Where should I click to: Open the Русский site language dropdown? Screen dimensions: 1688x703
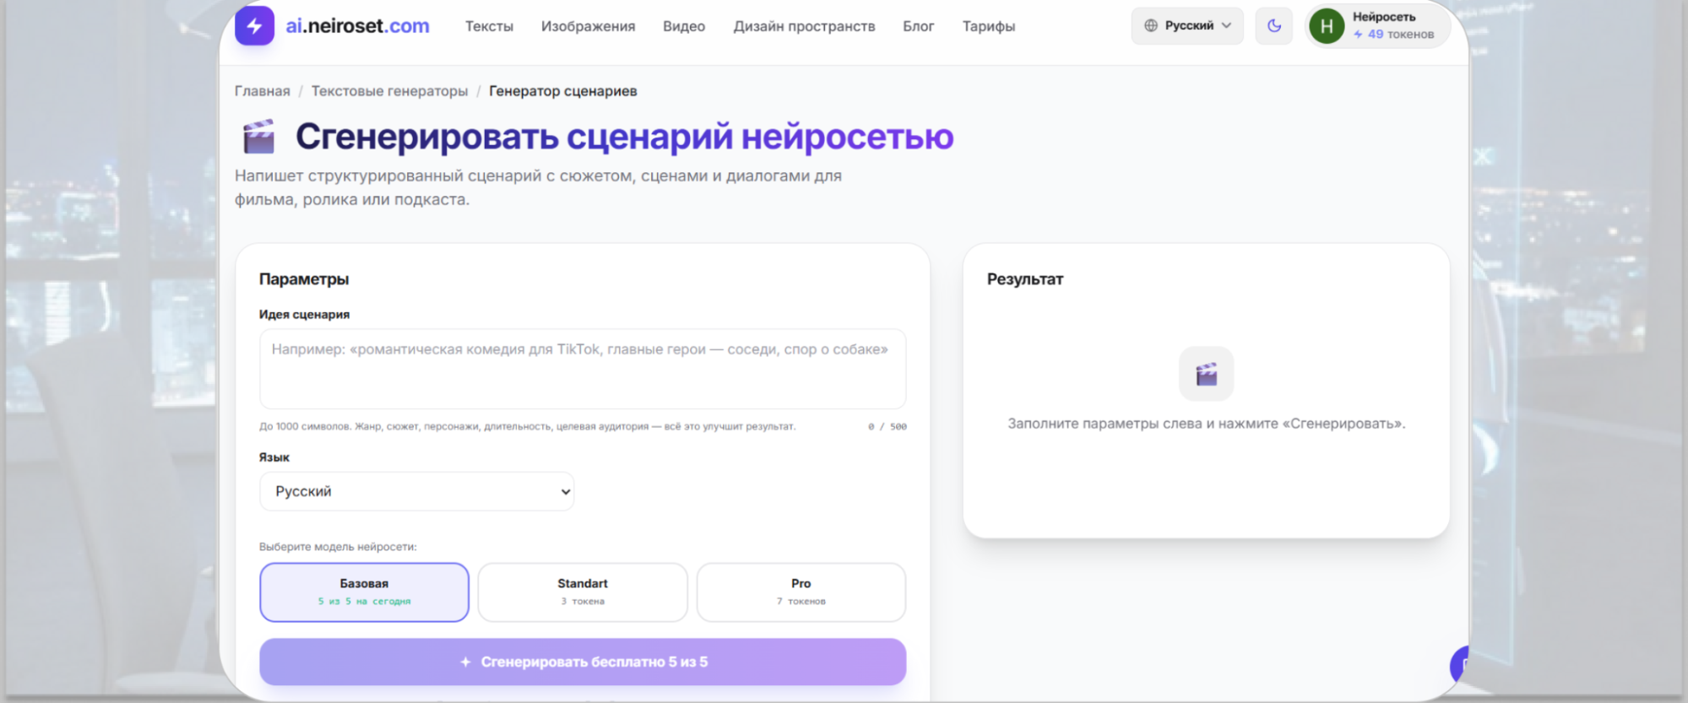point(1187,25)
